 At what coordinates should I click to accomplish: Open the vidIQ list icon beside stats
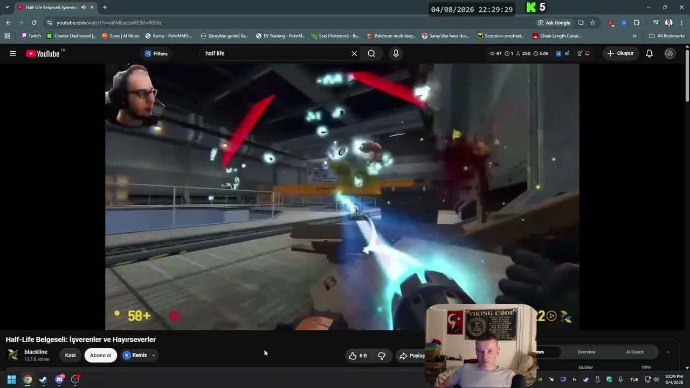point(567,53)
